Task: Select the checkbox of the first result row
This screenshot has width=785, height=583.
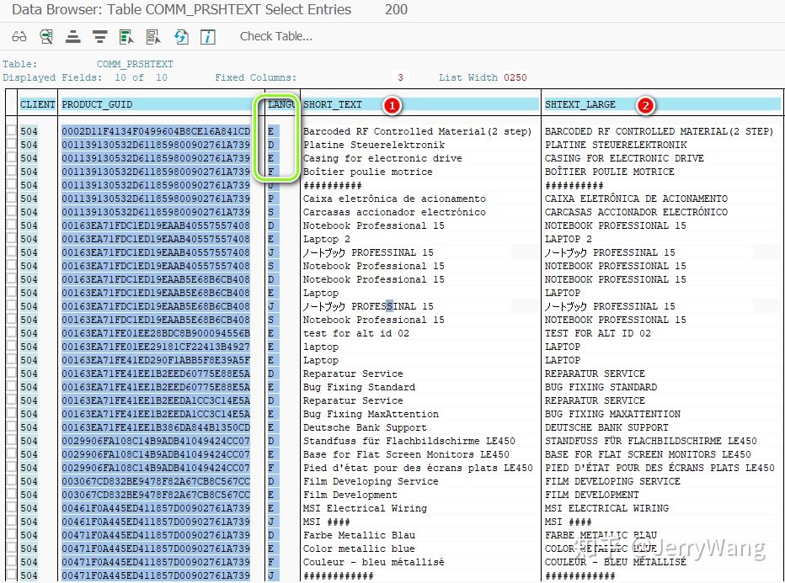Action: point(8,130)
